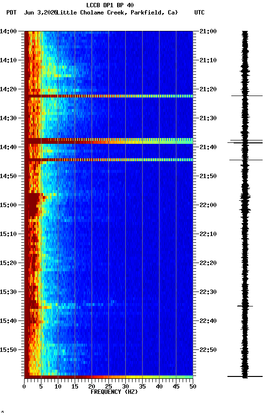Click the 14:20 PDT time label
Screen dimensions: 266x417
[8, 89]
